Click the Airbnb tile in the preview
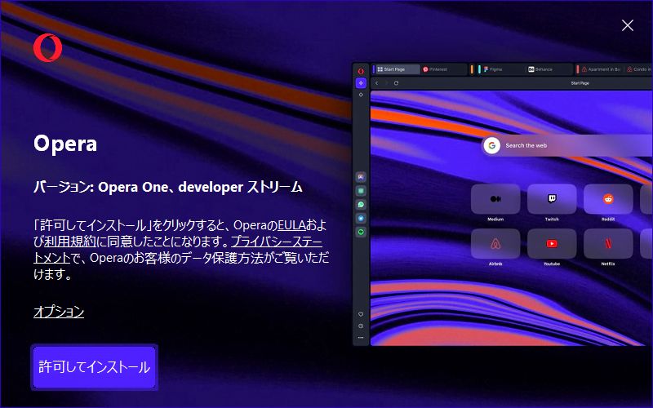653x408 pixels. pyautogui.click(x=495, y=243)
